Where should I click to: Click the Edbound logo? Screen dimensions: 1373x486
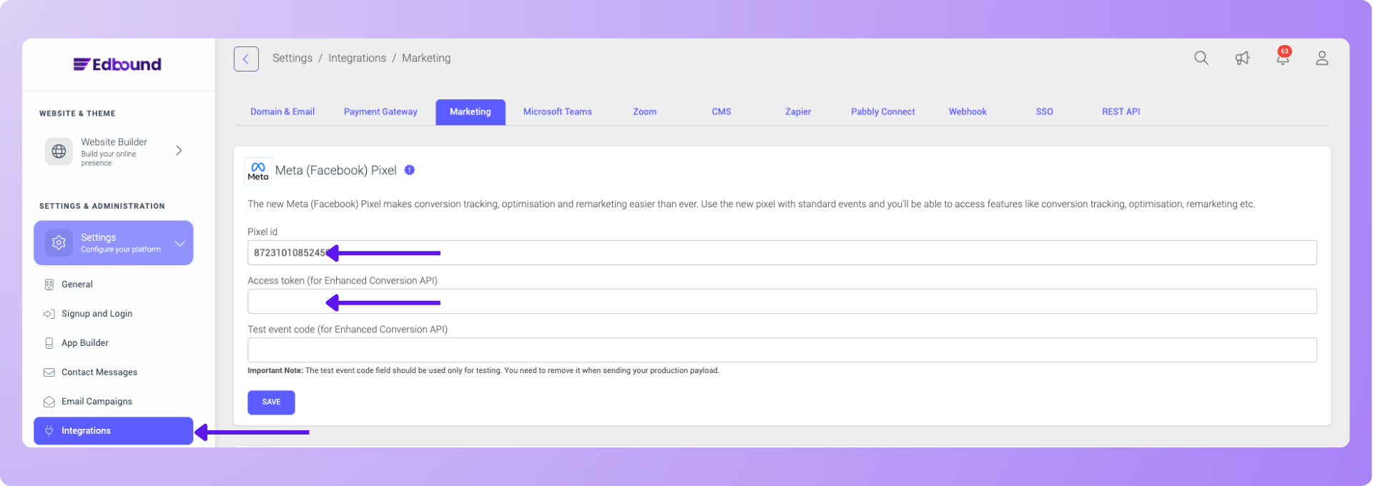coord(117,64)
